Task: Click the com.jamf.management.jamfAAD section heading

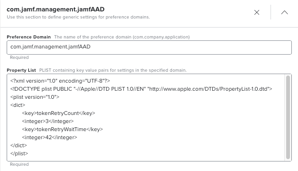Action: pyautogui.click(x=55, y=9)
